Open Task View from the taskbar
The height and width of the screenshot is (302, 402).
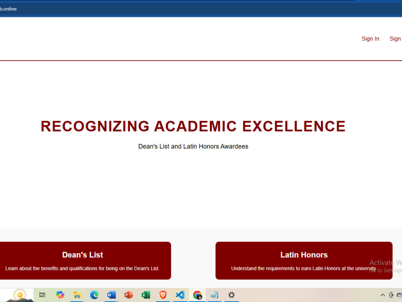pos(42,295)
